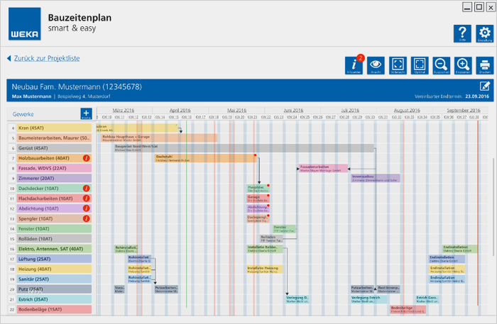
Task: Zoom out with Auszoomen magnifier
Action: click(441, 65)
